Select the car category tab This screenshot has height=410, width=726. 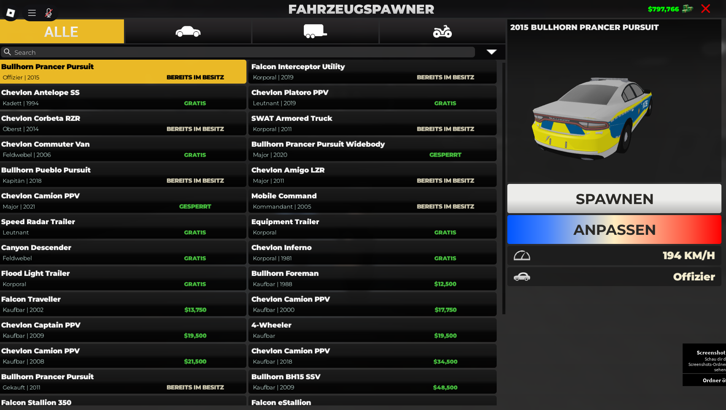click(x=188, y=32)
